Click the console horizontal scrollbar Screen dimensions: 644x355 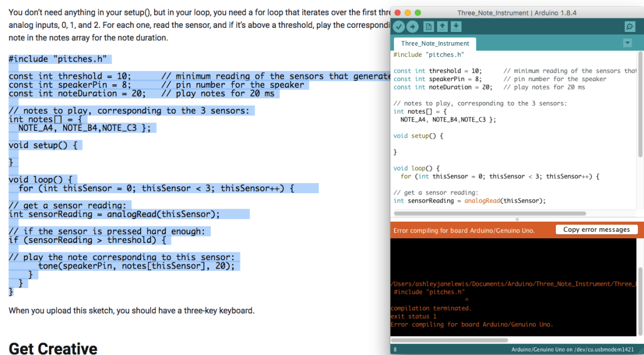tap(449, 340)
